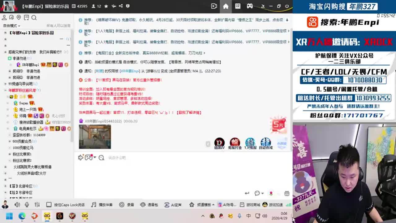Expand the 频道模板 dropdown

213,205
